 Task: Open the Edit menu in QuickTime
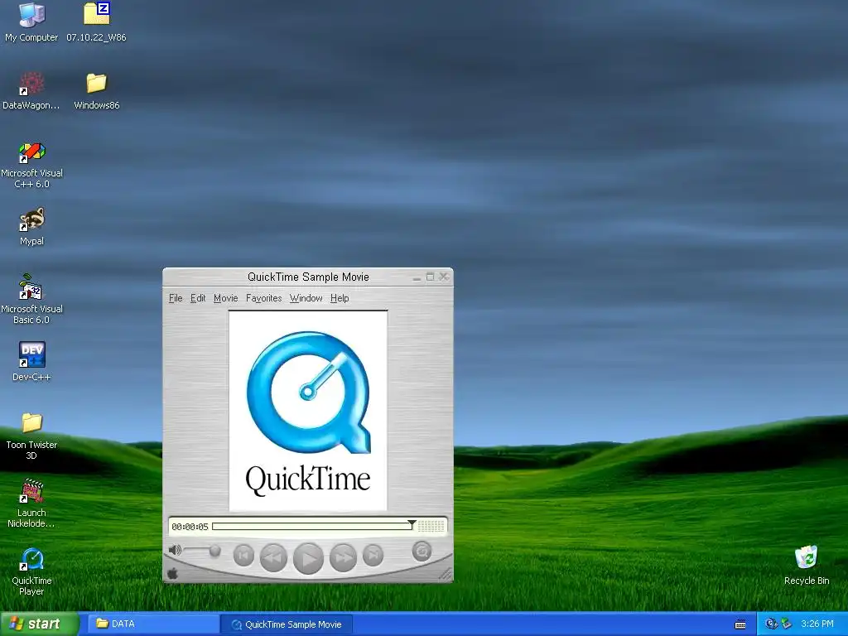click(198, 298)
